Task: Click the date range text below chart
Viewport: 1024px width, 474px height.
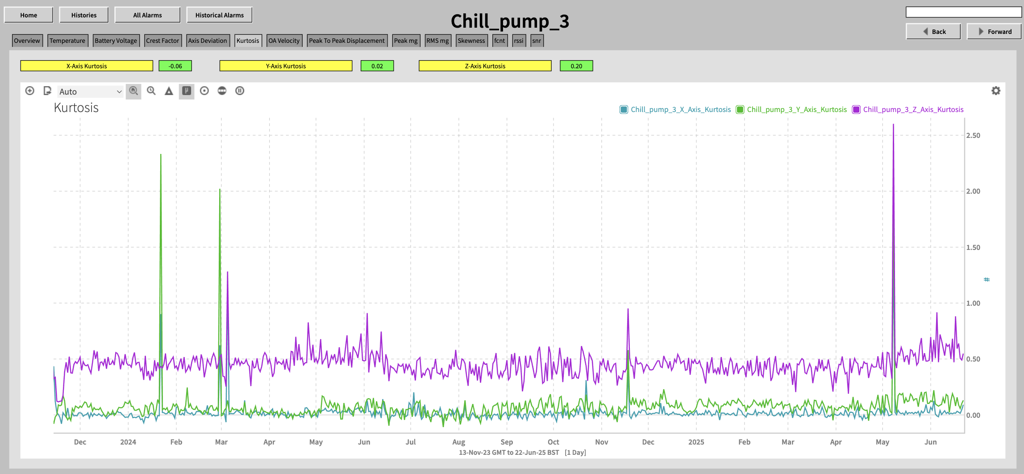Action: tap(522, 453)
